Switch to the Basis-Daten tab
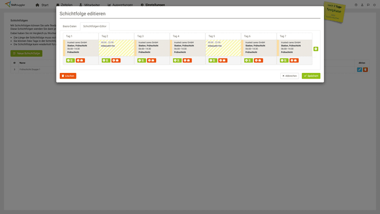The height and width of the screenshot is (214, 380). point(70,26)
